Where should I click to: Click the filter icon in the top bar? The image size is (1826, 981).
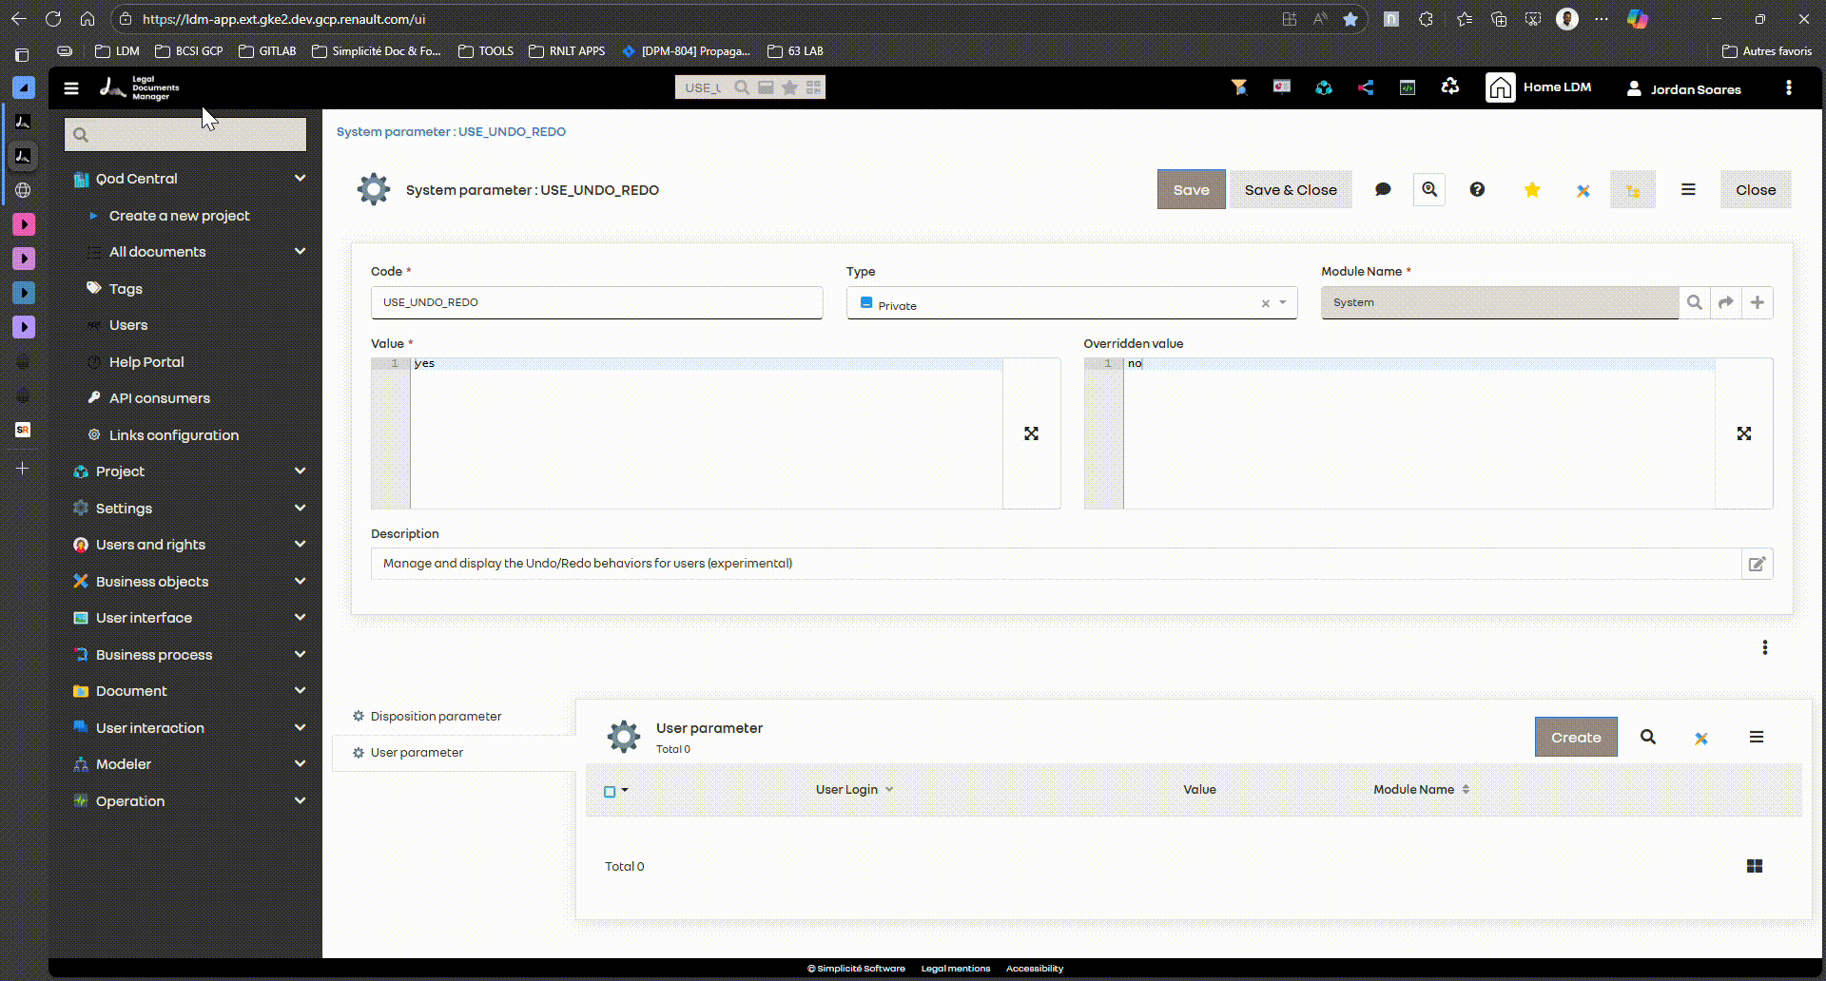[1238, 87]
